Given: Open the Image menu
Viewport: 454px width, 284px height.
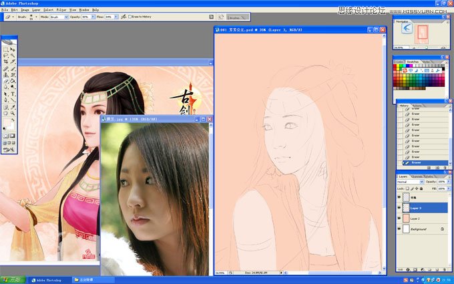Looking at the screenshot, I should pos(25,10).
